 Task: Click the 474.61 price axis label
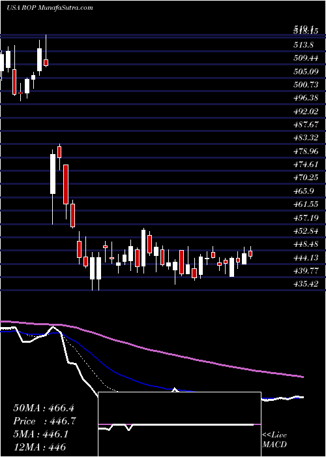pyautogui.click(x=305, y=165)
